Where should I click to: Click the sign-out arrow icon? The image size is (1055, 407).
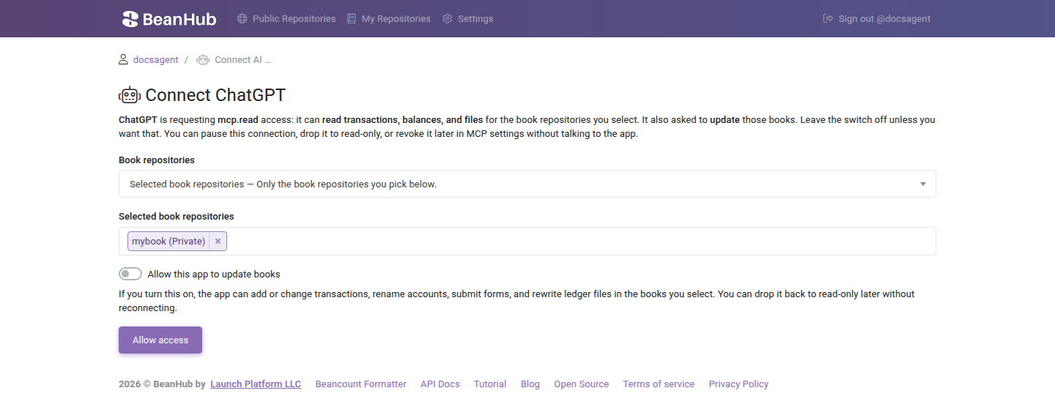[x=828, y=19]
